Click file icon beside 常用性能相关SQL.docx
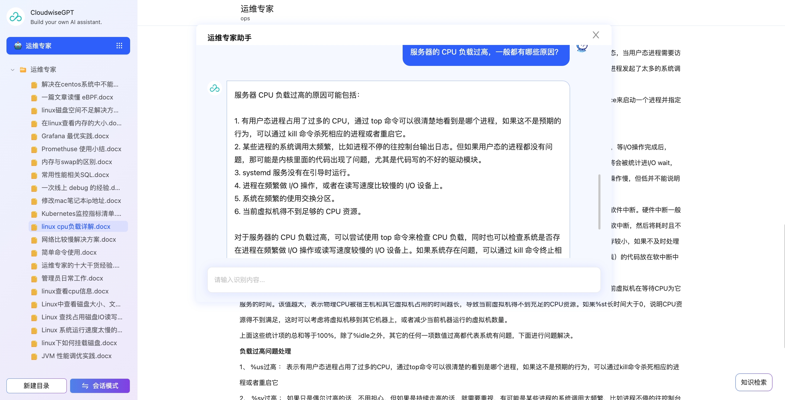Screen dimensions: 785x400 click(34, 176)
